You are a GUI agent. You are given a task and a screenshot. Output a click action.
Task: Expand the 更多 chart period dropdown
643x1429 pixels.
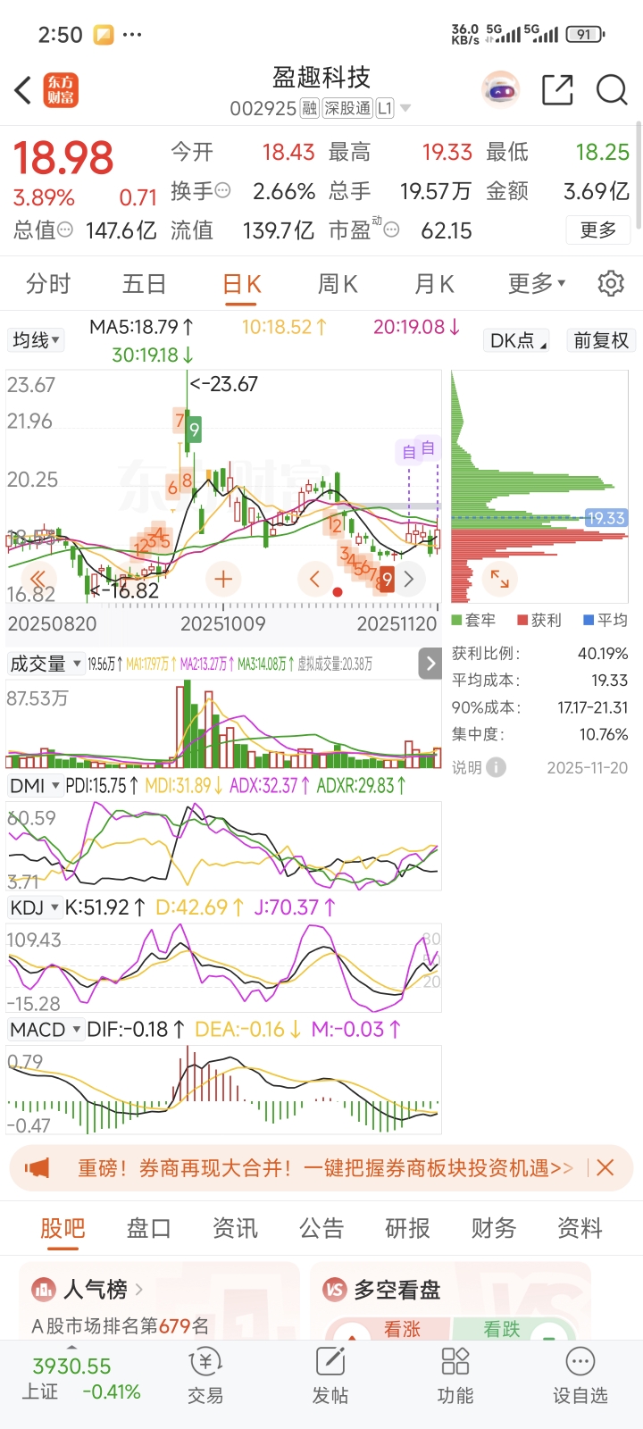click(x=537, y=283)
